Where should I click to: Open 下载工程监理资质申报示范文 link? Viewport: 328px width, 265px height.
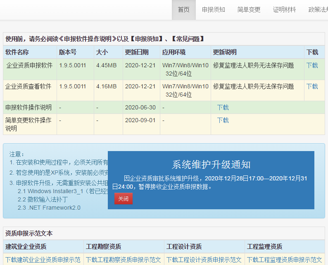[284, 260]
